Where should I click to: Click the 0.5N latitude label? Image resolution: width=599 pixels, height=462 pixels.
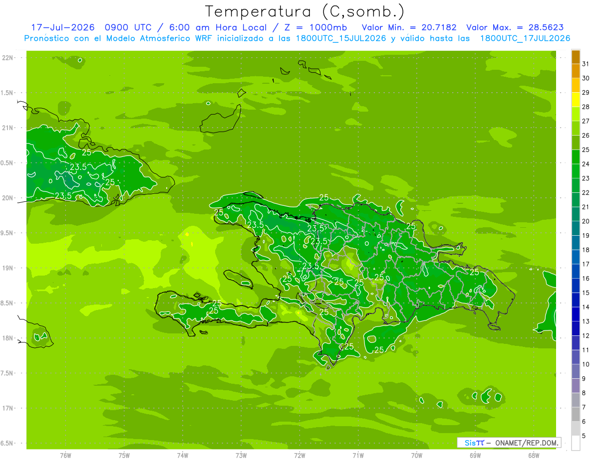coord(7,163)
